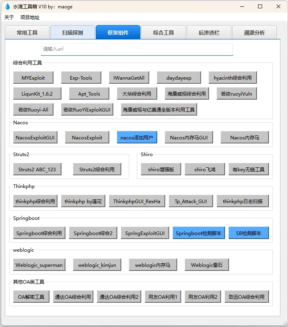Launch shiro飞鸿
Image resolution: width=288 pixels, height=327 pixels.
pyautogui.click(x=205, y=169)
